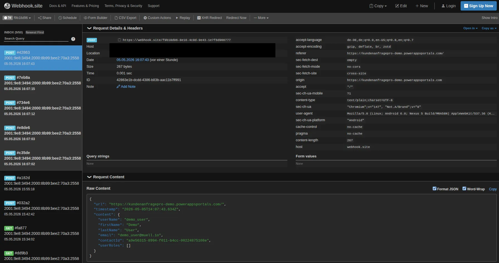Click the ID value 42863e1b-dcdd
Image resolution: width=499 pixels, height=263 pixels.
pyautogui.click(x=149, y=80)
